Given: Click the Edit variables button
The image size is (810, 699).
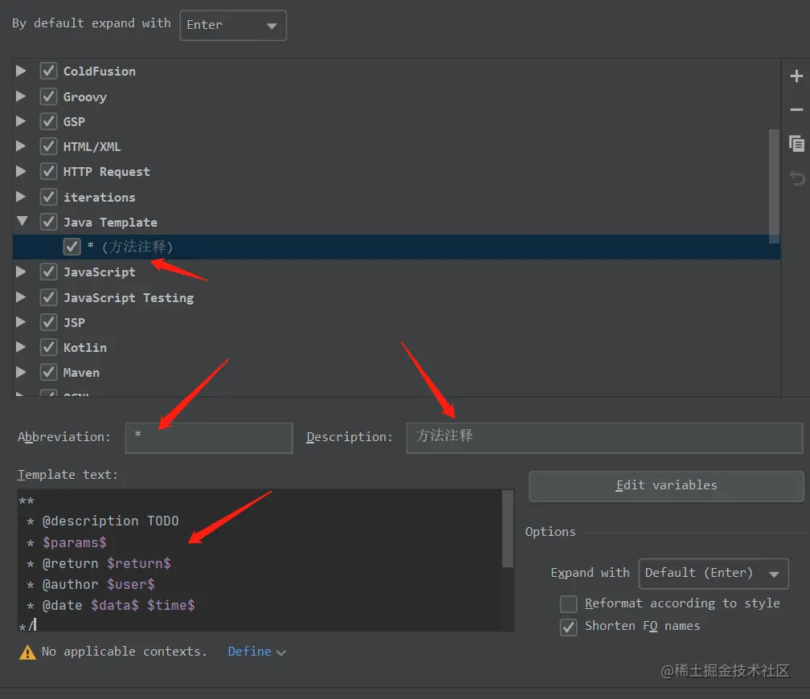Looking at the screenshot, I should coord(666,485).
